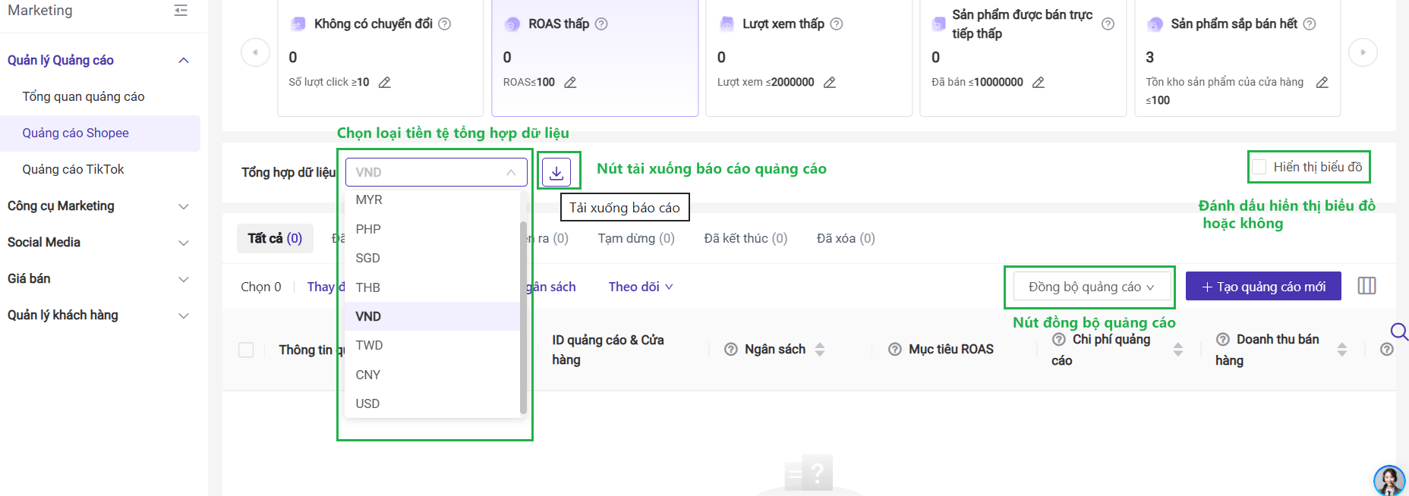Open the support chat avatar
Screen dimensions: 1409x496
[x=1389, y=480]
